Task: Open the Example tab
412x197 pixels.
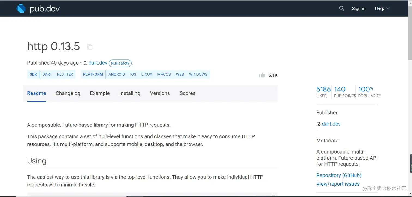Action: pos(100,93)
